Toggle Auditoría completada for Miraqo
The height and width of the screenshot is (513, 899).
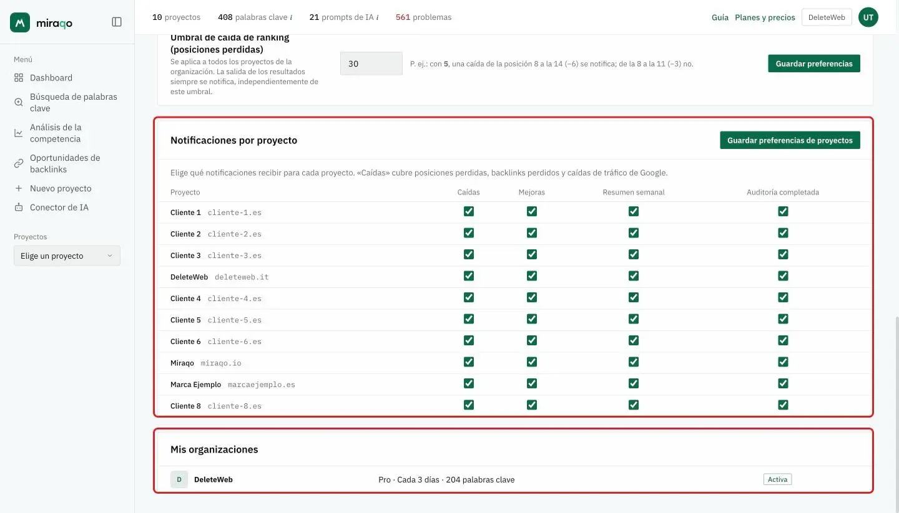coord(783,362)
